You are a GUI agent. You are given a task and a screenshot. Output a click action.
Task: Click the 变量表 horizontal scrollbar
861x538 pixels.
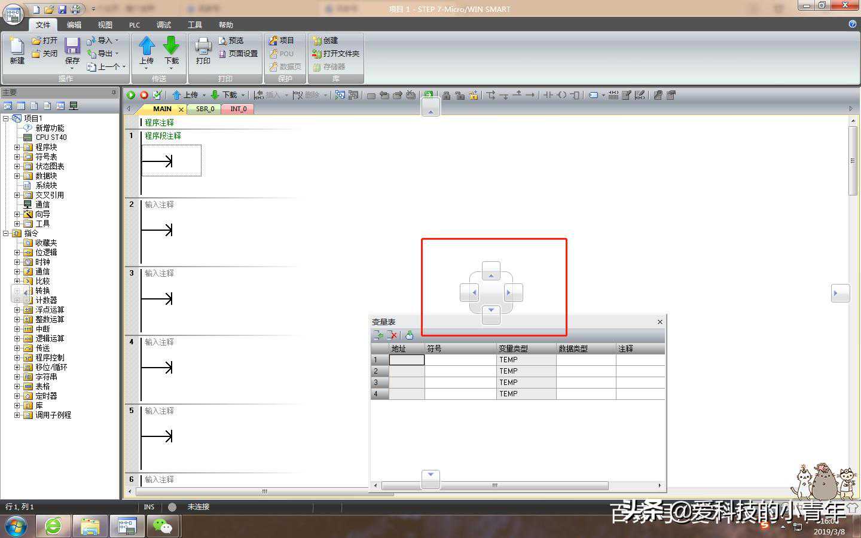494,485
